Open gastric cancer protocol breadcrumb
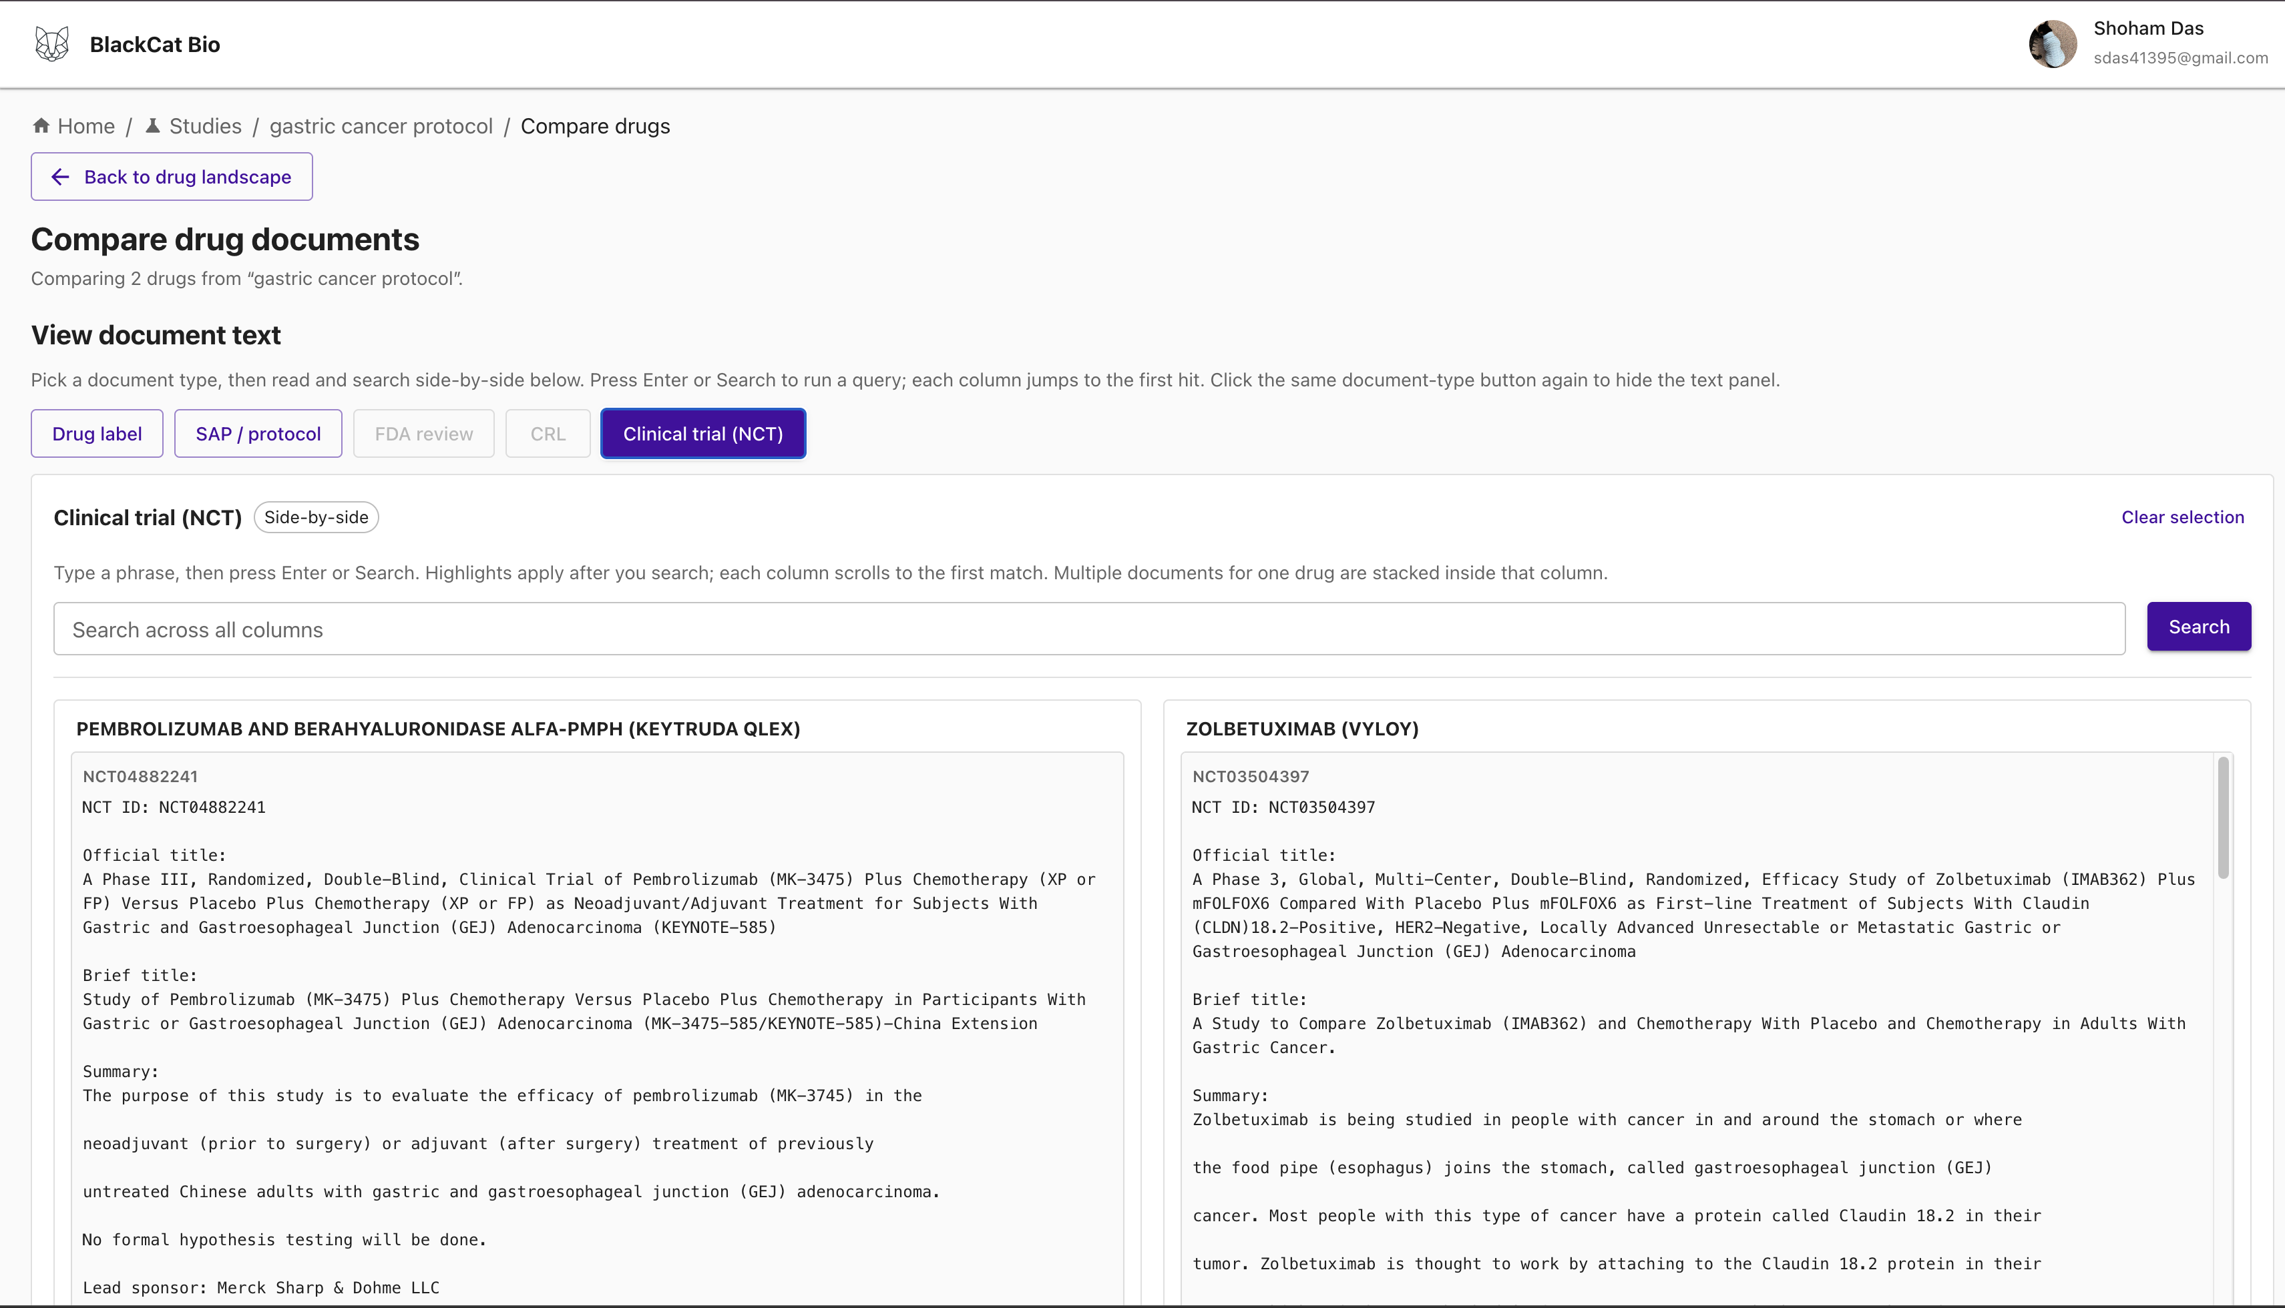The height and width of the screenshot is (1308, 2285). click(x=381, y=125)
